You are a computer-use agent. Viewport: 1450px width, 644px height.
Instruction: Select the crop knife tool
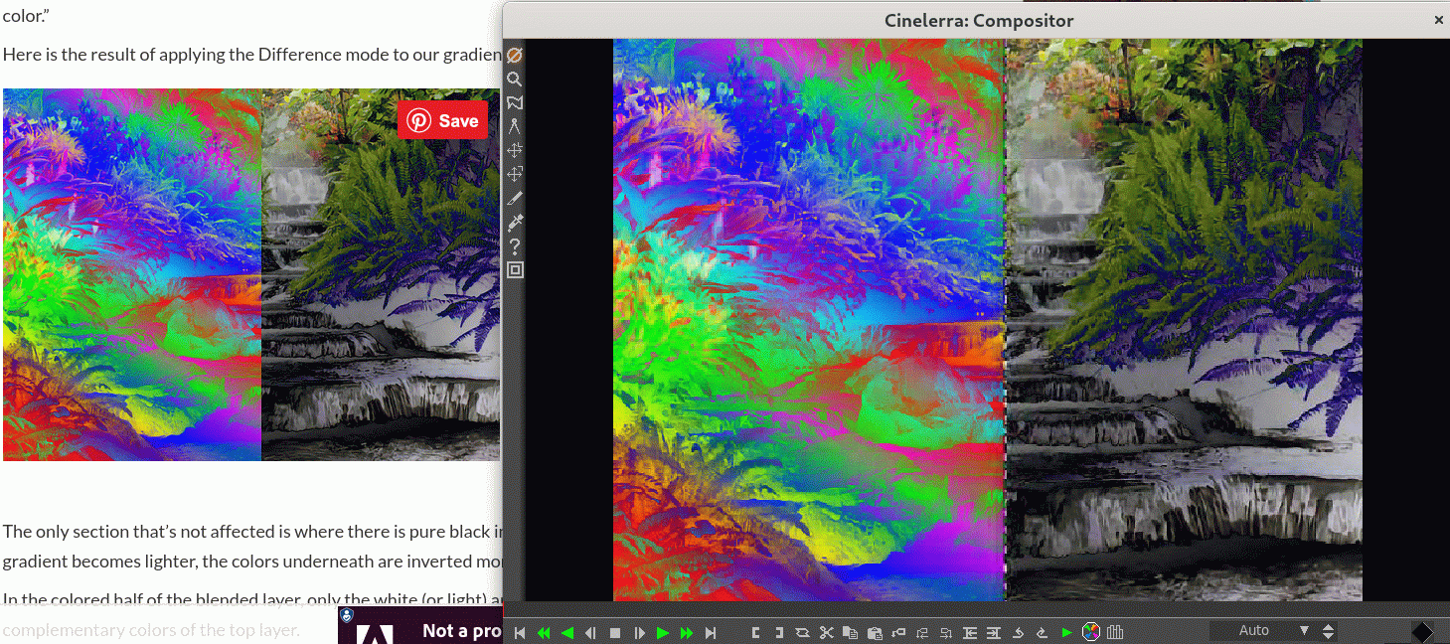(x=514, y=199)
